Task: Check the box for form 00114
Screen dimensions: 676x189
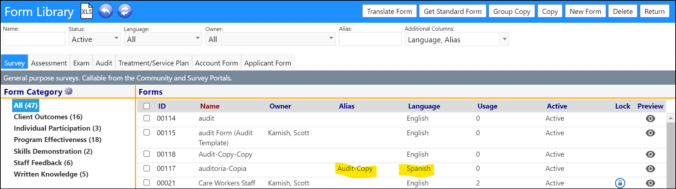Action: (x=147, y=118)
